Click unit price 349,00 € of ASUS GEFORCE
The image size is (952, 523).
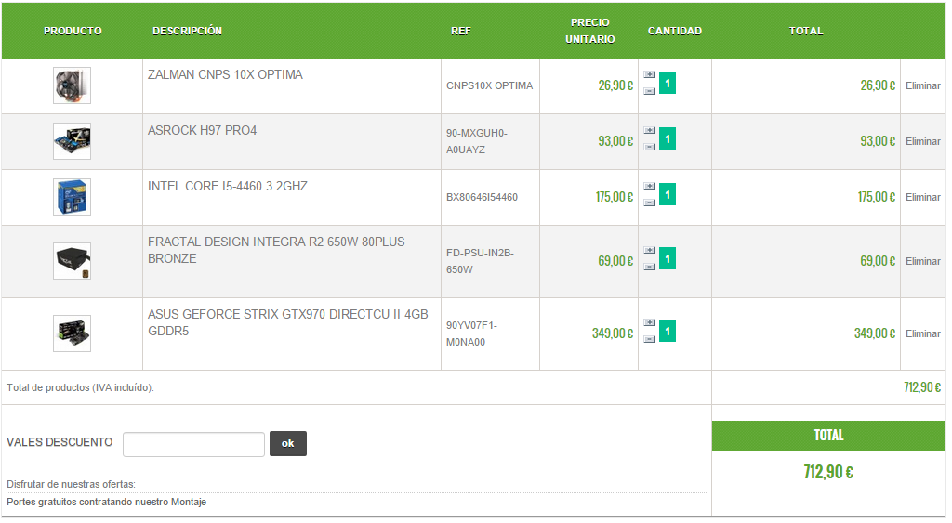(613, 333)
